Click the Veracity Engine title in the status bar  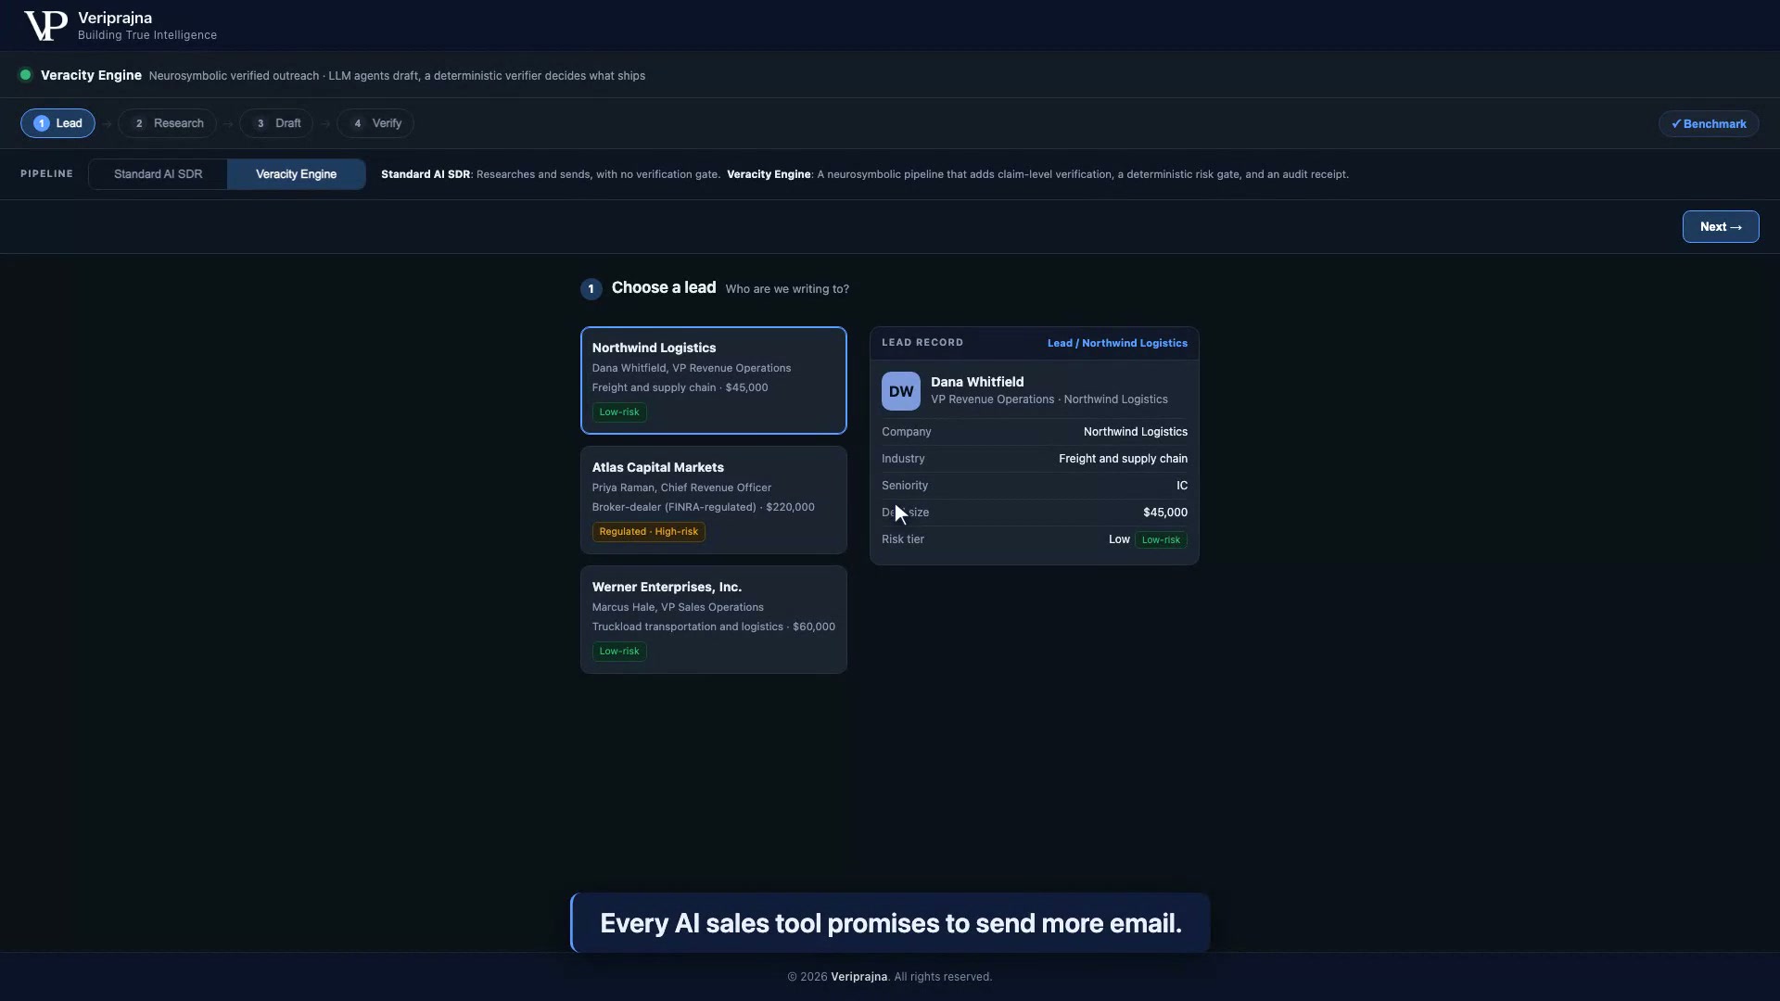pos(91,75)
